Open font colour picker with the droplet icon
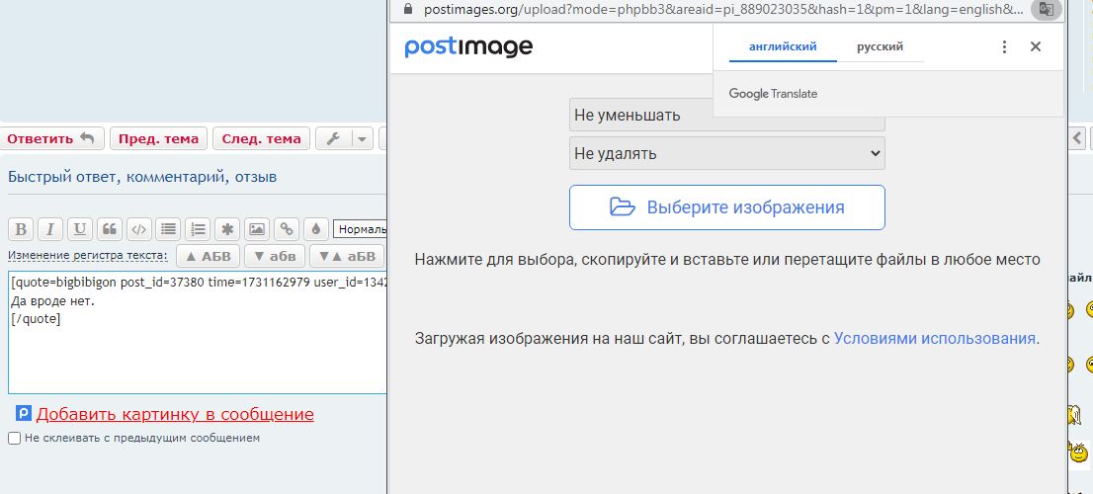This screenshot has height=494, width=1093. click(316, 229)
